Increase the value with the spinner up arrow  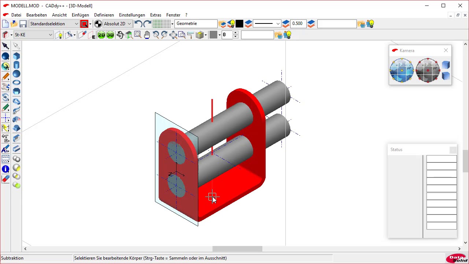point(236,33)
